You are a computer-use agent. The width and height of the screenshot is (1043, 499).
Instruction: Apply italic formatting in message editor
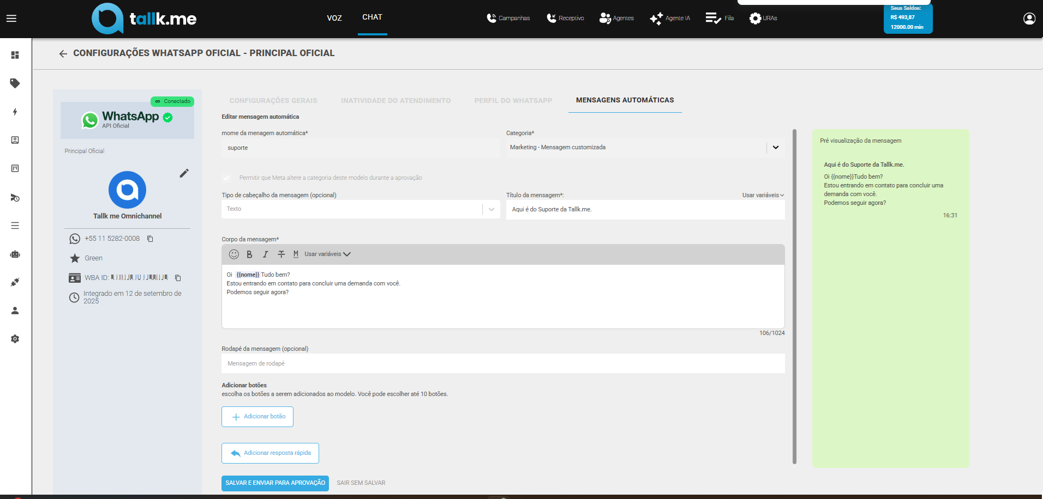pyautogui.click(x=265, y=254)
